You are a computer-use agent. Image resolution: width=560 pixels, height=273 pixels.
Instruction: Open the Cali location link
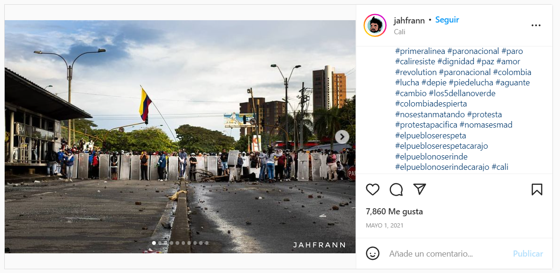tap(399, 32)
